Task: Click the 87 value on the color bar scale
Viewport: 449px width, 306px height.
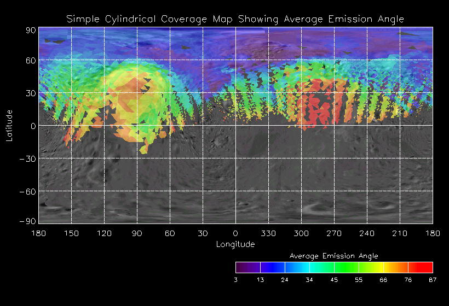Action: pyautogui.click(x=433, y=280)
